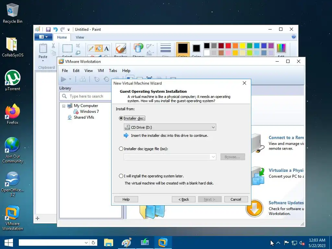
Task: Open the power options arrow beside the play icon
Action: [x=70, y=79]
